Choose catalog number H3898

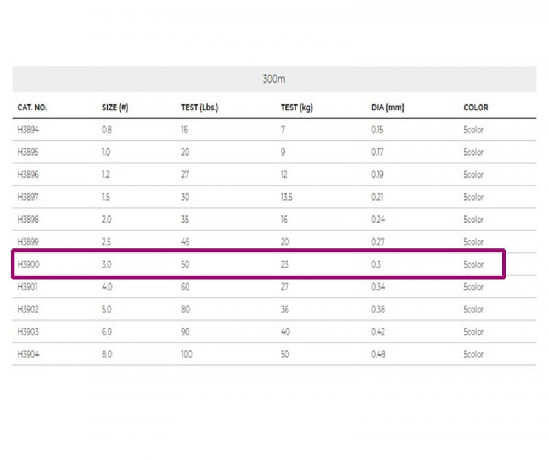[x=29, y=220]
